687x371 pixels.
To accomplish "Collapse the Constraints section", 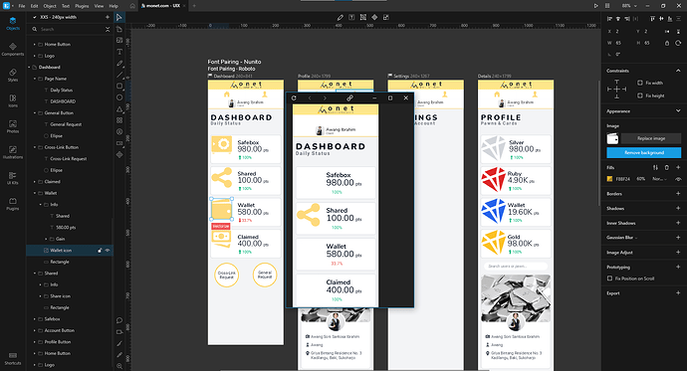I will 678,71.
